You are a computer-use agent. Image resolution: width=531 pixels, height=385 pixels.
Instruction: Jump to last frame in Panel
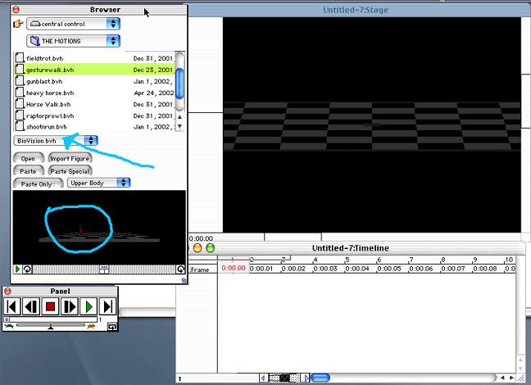coord(107,307)
